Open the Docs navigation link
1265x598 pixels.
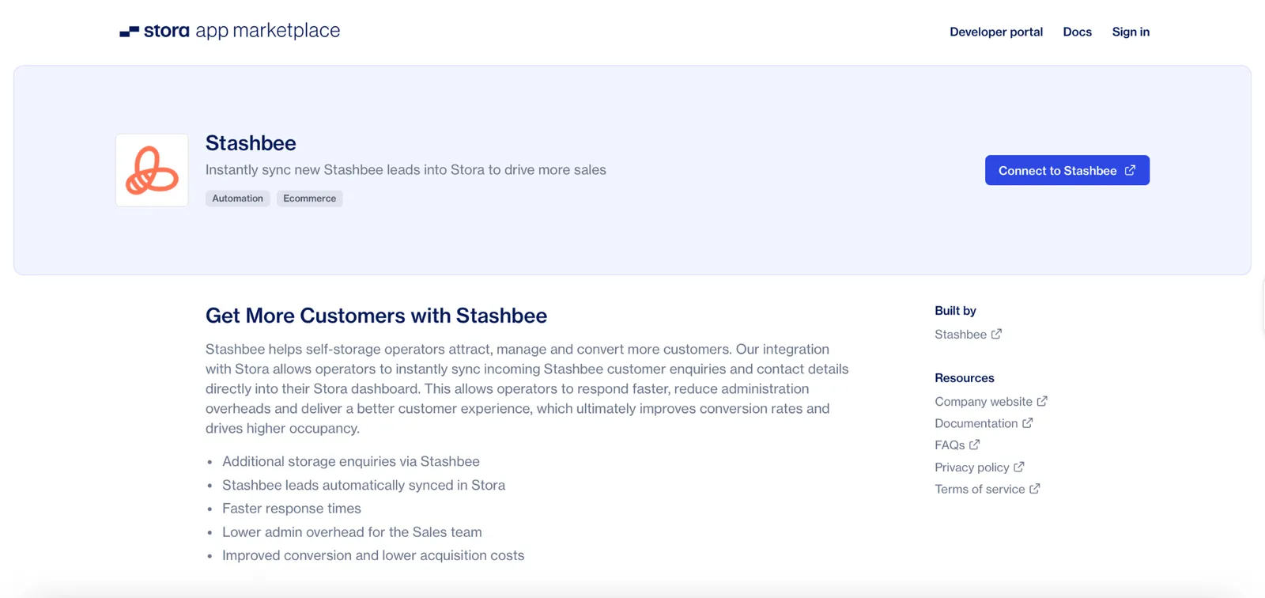pos(1077,32)
